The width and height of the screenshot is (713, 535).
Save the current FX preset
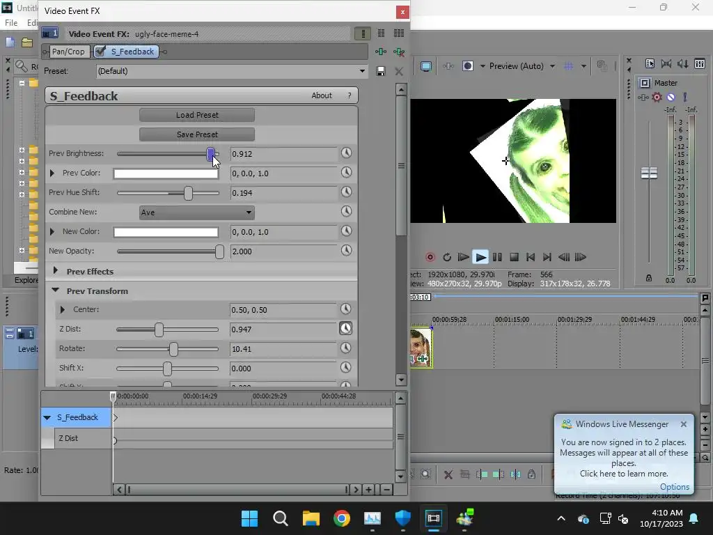click(381, 71)
